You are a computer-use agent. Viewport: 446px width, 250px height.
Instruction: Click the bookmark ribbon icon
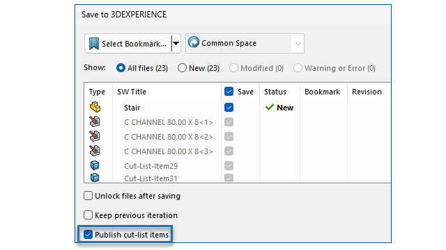[x=94, y=44]
